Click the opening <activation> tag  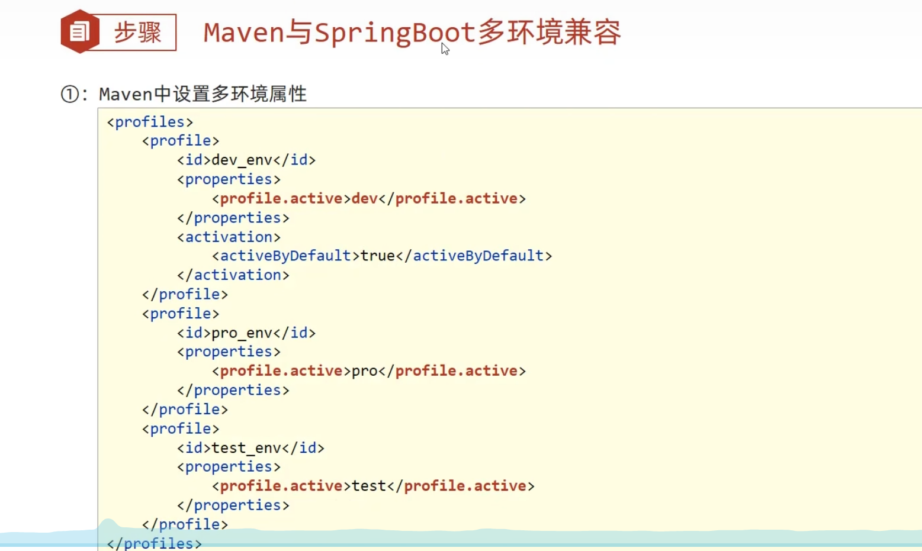pos(229,237)
